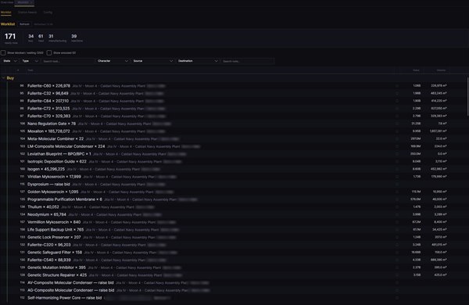Select the Leviathan Blueprint BPO/BPC row
Screen dimensions: 469x305
(x=233, y=154)
